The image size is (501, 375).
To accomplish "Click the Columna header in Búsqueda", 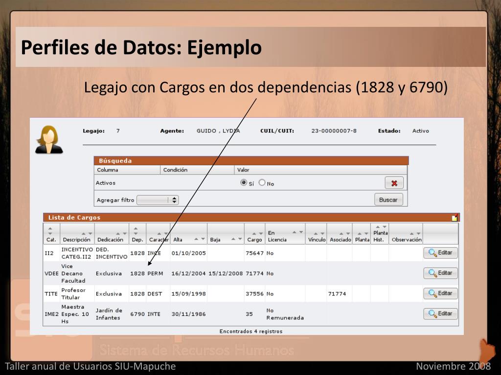I will (x=127, y=170).
